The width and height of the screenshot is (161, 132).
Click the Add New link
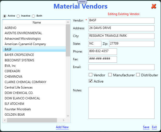62,127
